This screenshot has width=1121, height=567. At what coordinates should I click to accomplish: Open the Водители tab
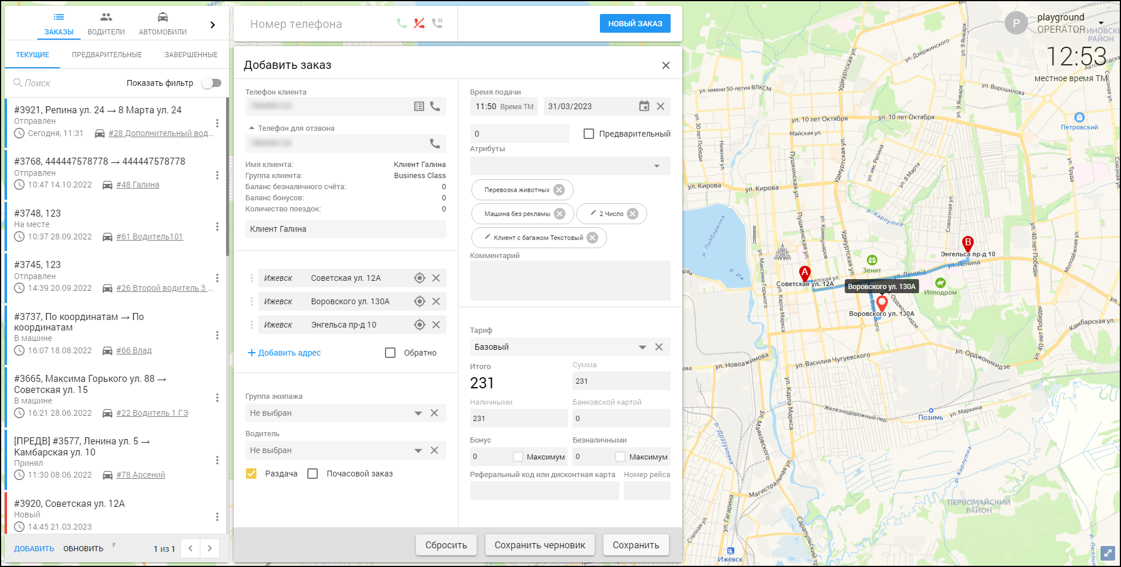coord(106,24)
